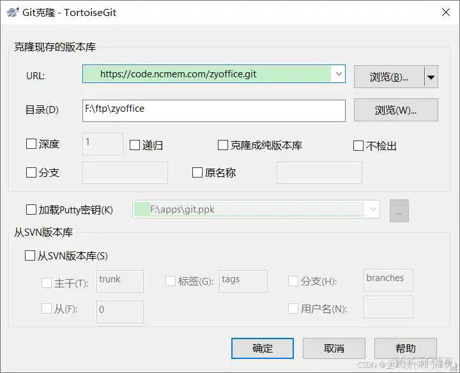Click the 取消 cancel button
Viewport: 460px width, 373px height.
334,348
